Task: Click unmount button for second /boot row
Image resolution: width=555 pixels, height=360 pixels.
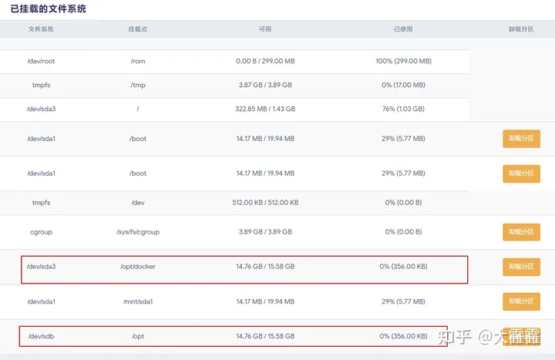Action: coord(521,173)
